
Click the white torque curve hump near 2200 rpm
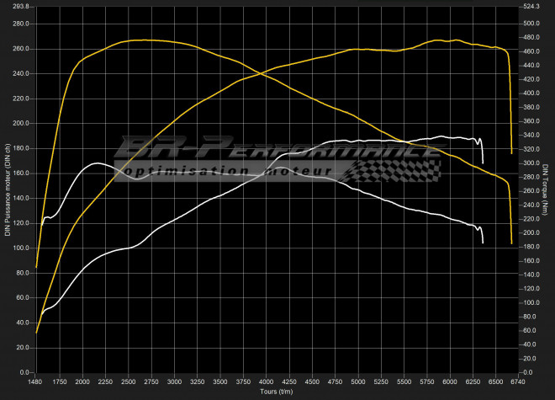pos(97,163)
